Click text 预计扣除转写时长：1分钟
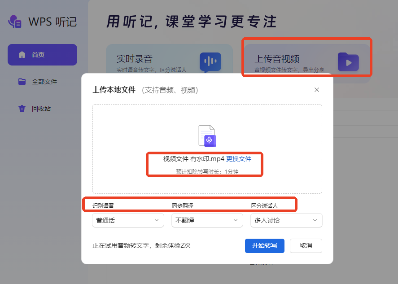398x284 pixels. click(x=207, y=171)
